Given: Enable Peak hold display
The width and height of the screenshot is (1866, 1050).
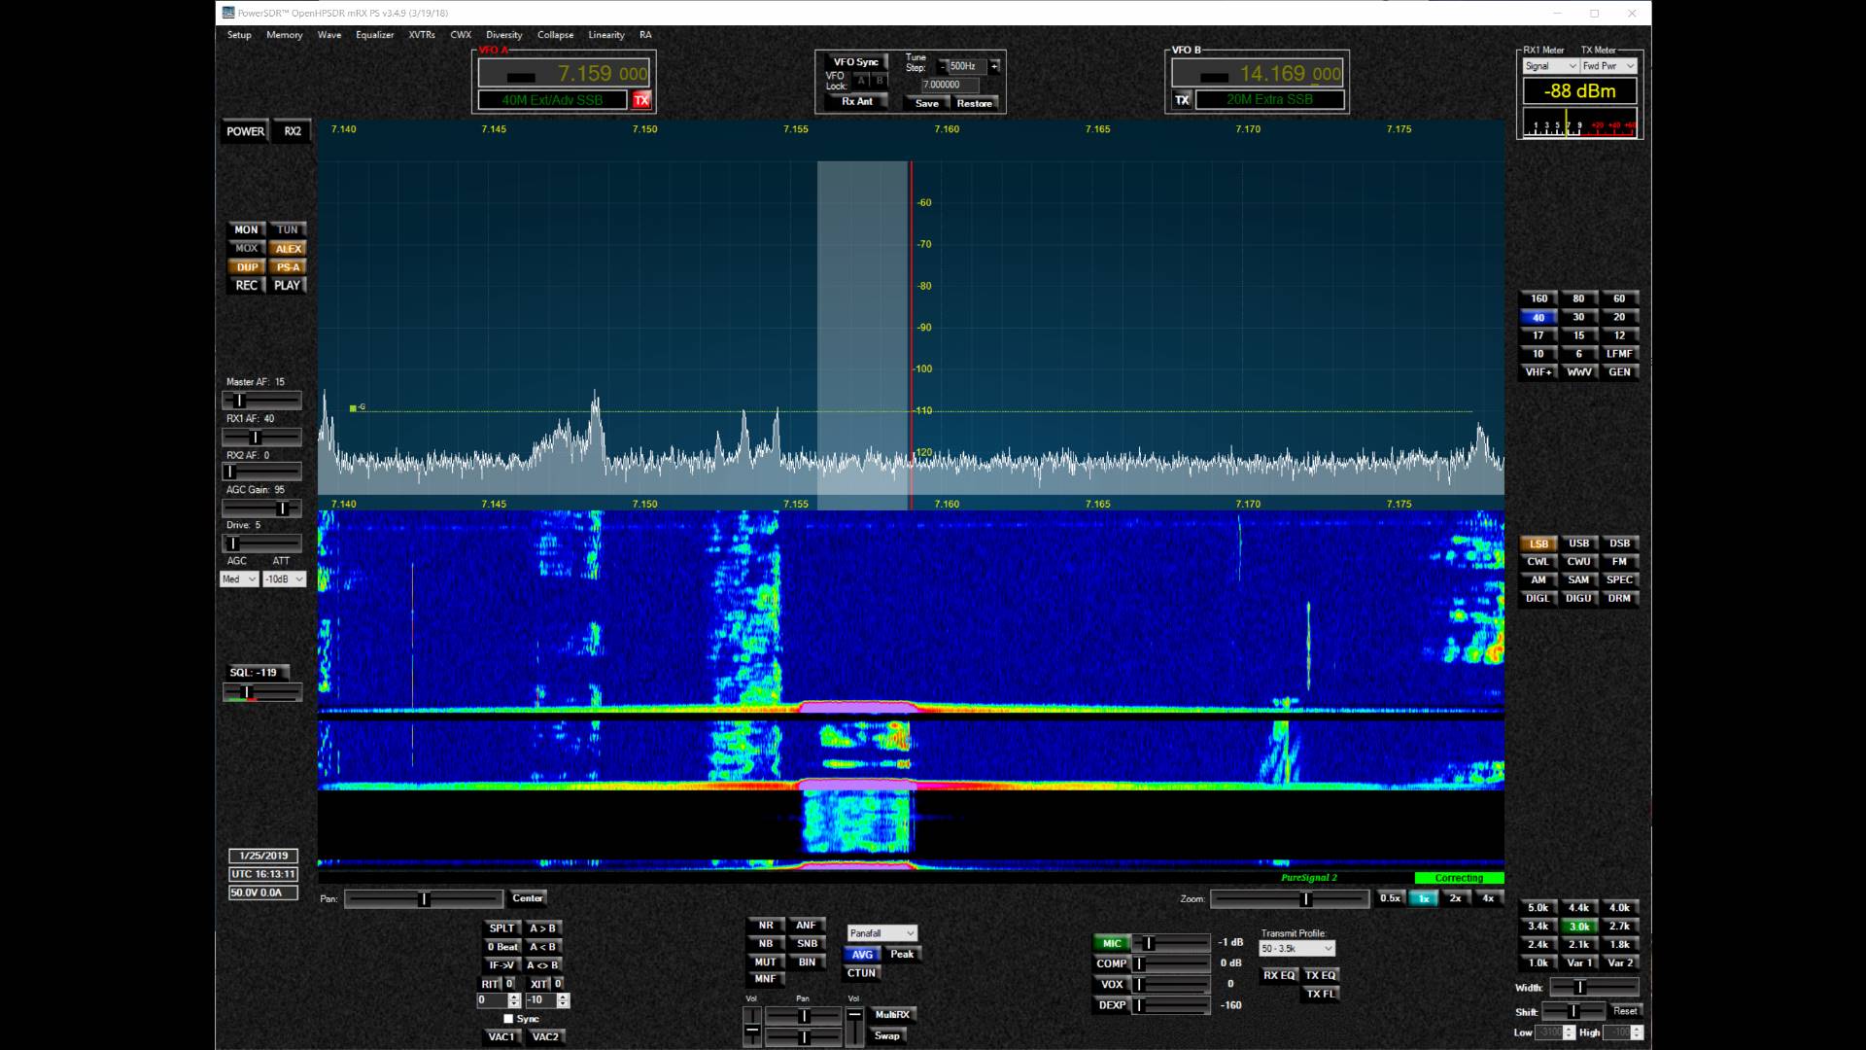Looking at the screenshot, I should point(903,955).
